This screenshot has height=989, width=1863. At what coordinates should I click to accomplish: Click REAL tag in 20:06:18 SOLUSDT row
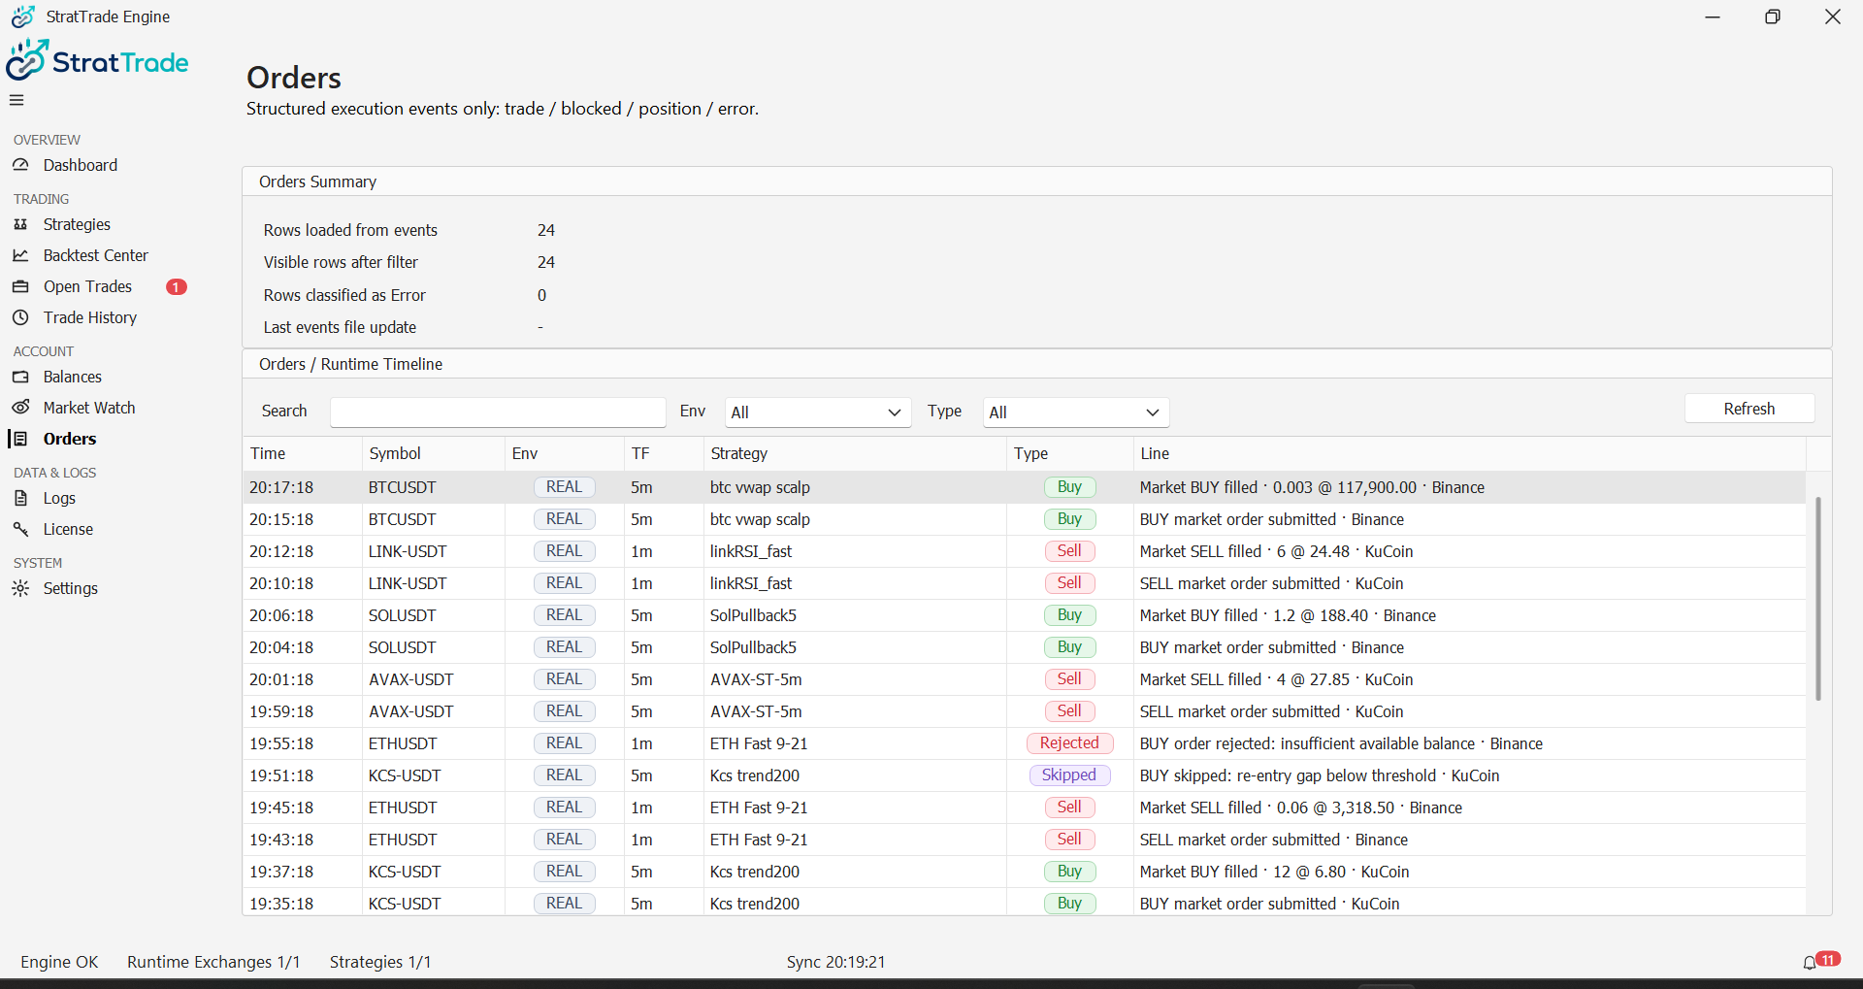pyautogui.click(x=564, y=615)
